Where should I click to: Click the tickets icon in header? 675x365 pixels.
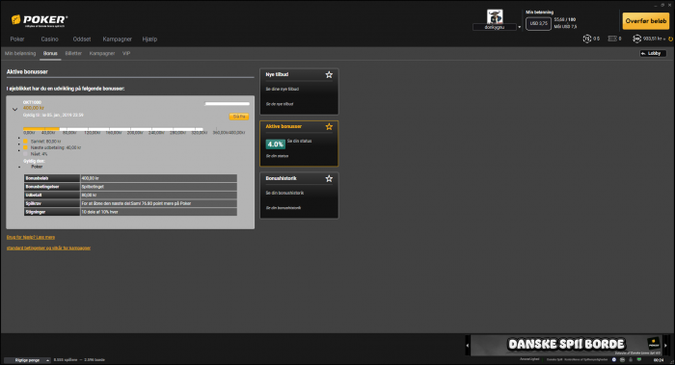[612, 39]
